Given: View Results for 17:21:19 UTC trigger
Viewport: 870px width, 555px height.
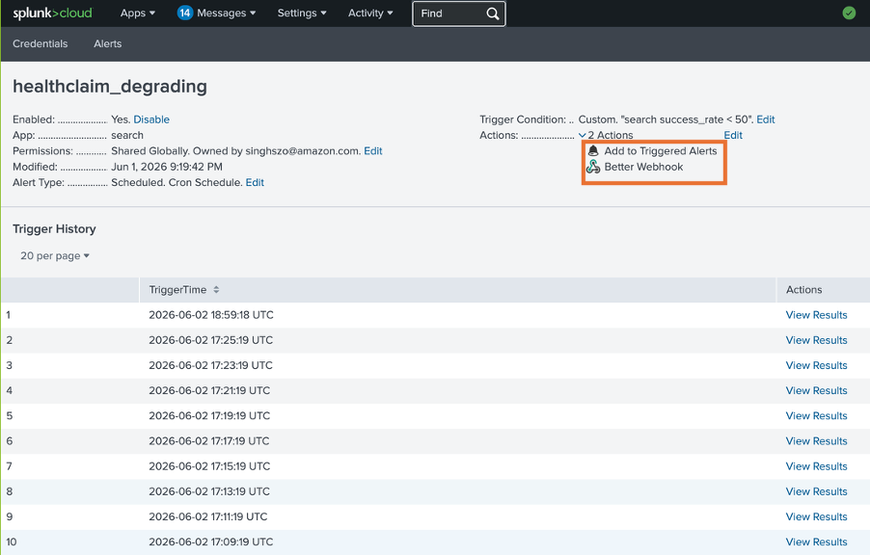Looking at the screenshot, I should (x=816, y=391).
